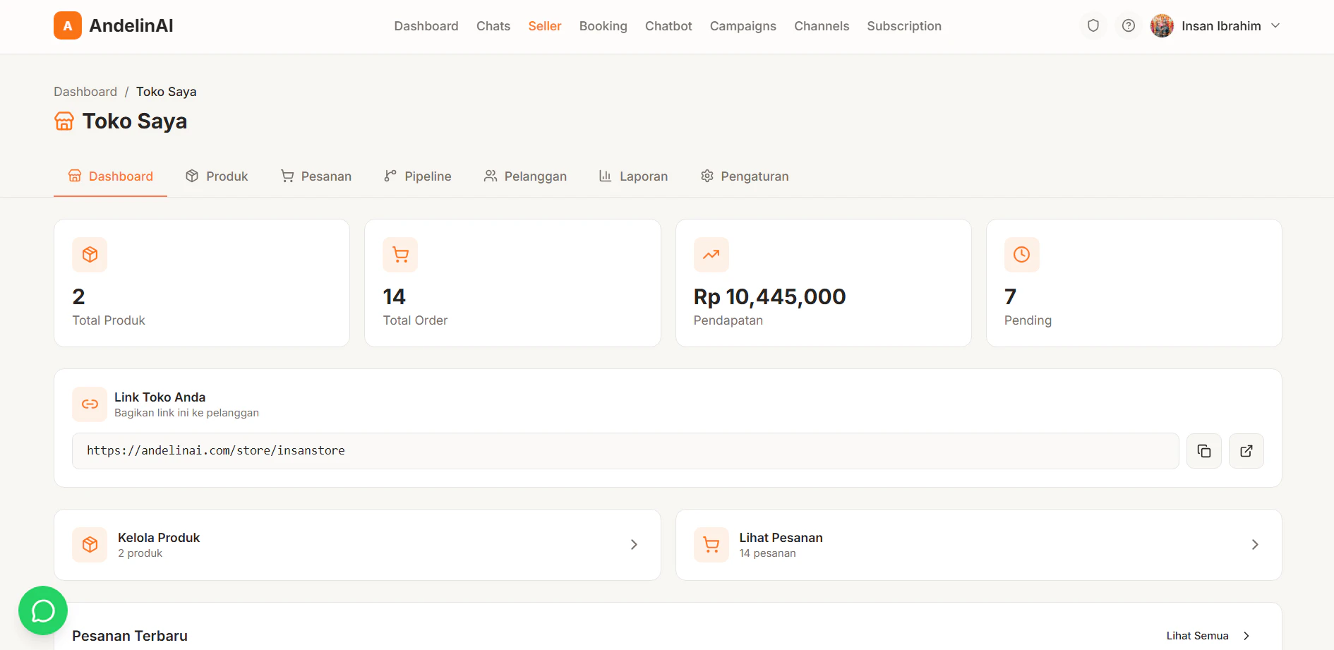Open the Kelola Produk card
Viewport: 1334px width, 650px height.
tap(357, 545)
